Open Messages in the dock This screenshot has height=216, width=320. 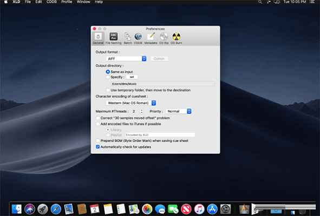pyautogui.click(x=160, y=209)
